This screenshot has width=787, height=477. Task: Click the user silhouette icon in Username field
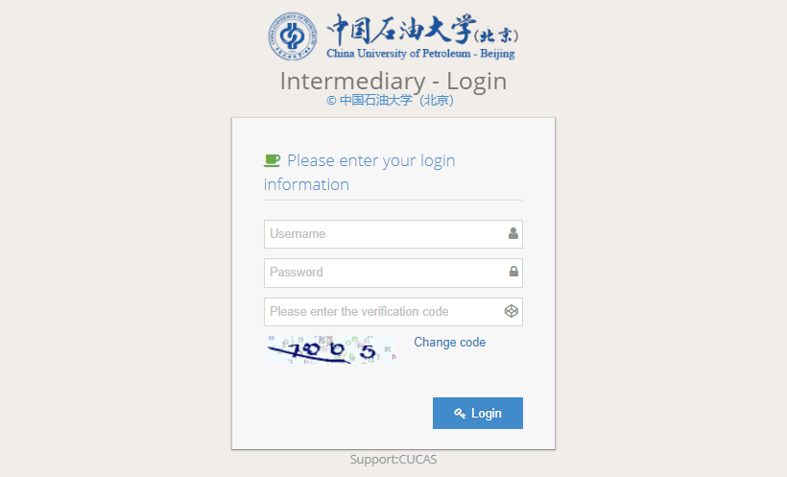coord(513,233)
